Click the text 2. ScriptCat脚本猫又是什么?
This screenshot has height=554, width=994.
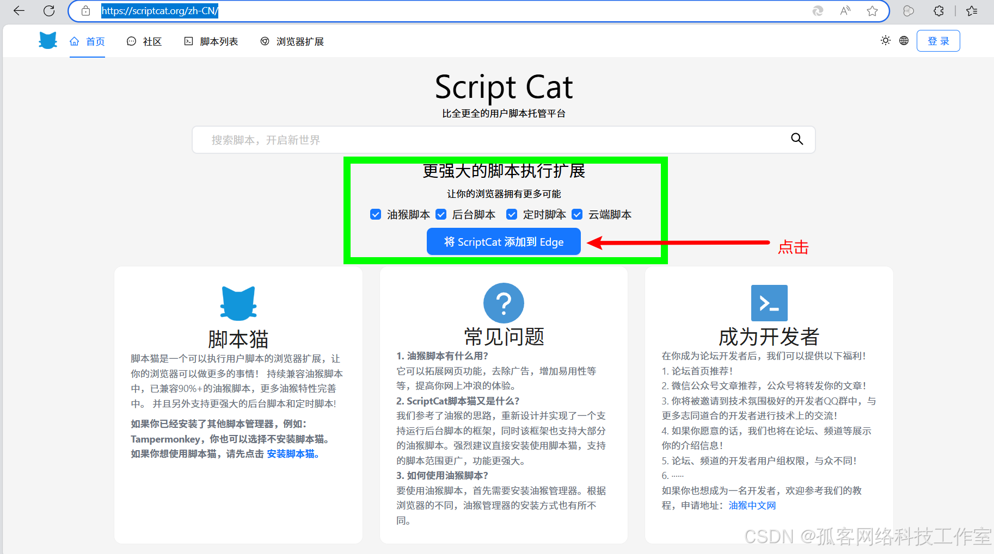click(x=458, y=401)
